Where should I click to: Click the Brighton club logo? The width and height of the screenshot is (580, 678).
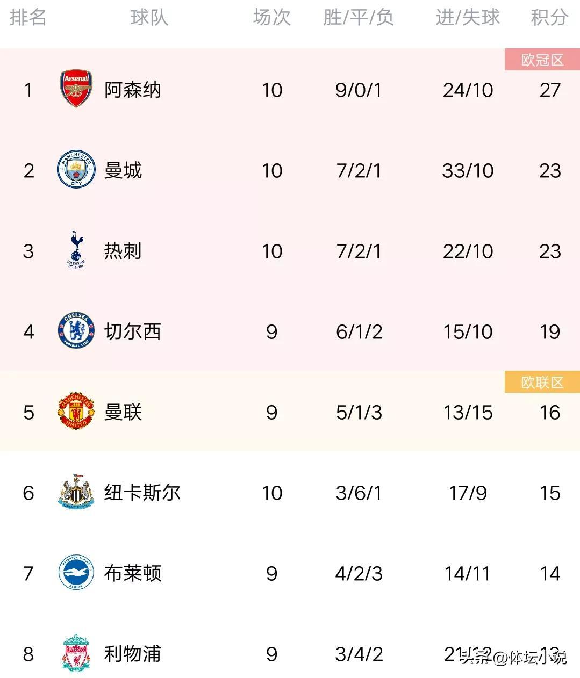pyautogui.click(x=76, y=573)
